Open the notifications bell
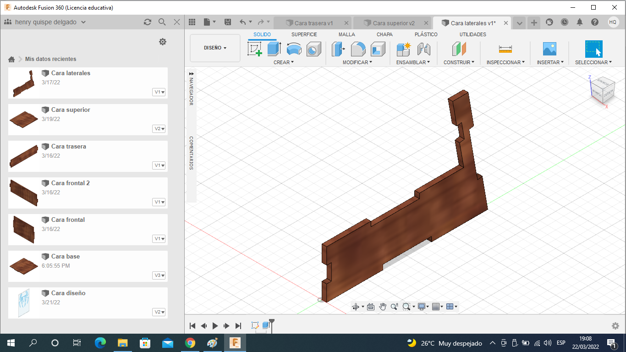 (x=580, y=22)
